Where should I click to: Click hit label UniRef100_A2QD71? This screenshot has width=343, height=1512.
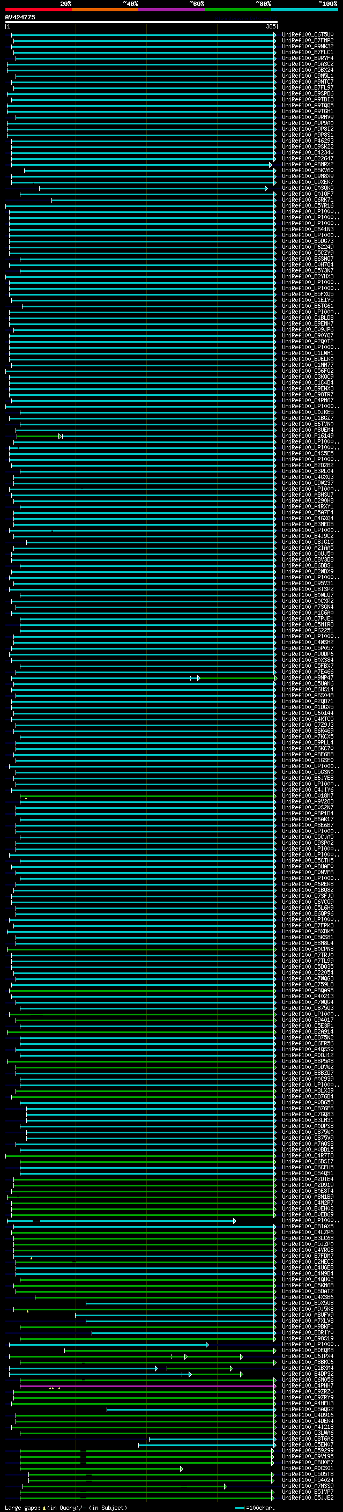[308, 702]
